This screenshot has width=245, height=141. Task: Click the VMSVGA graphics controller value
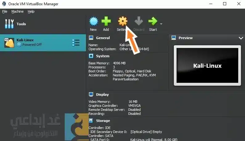pyautogui.click(x=134, y=106)
